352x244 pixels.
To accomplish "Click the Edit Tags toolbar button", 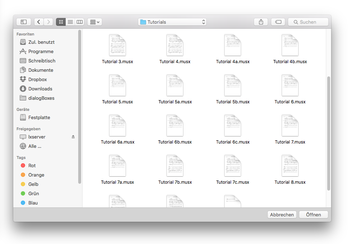I will tap(278, 22).
